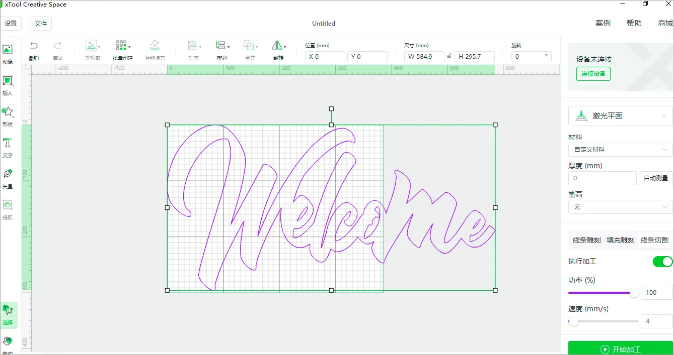This screenshot has width=674, height=355.
Task: Toggle the aspect ratio lock icon
Action: (449, 56)
